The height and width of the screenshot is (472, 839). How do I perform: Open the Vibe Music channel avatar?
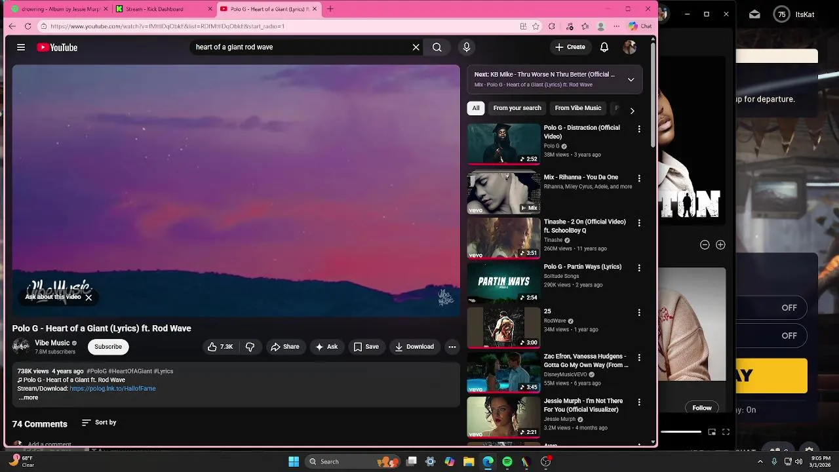coord(21,346)
